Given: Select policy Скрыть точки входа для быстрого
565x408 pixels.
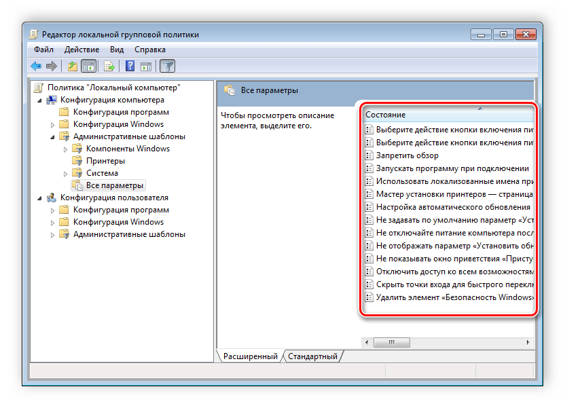Looking at the screenshot, I should pos(455,284).
